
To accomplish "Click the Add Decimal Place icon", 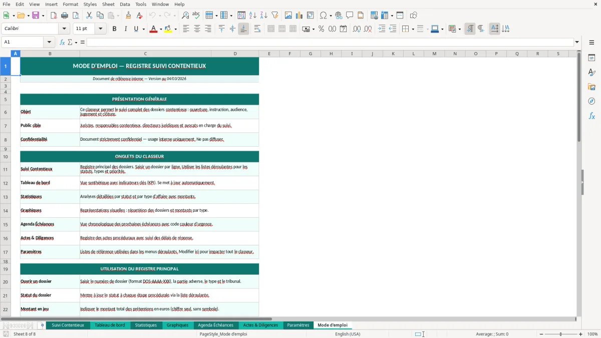I will (357, 29).
